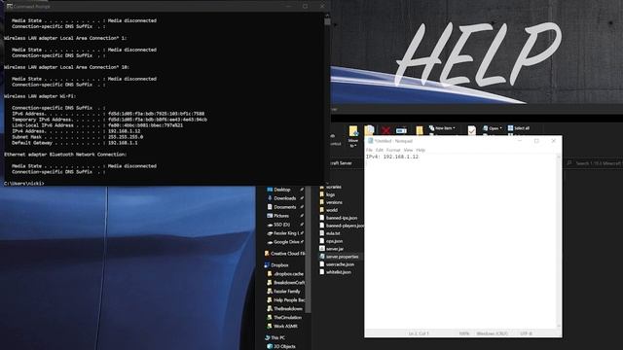
Task: Open Notepad Edit menu
Action: click(x=380, y=150)
